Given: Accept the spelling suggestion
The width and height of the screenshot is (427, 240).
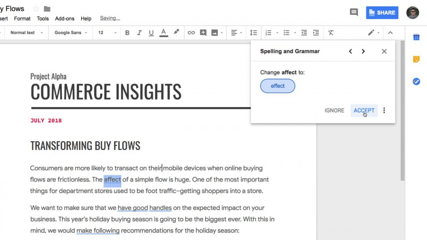Looking at the screenshot, I should [364, 110].
